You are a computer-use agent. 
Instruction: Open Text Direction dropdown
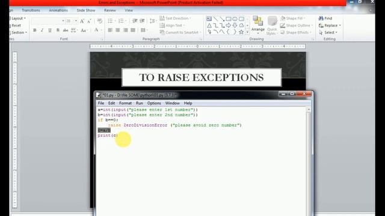point(175,19)
